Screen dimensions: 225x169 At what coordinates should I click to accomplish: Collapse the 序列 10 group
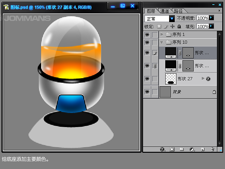point(162,42)
